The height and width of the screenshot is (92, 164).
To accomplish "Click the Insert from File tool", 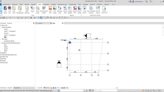I will (104, 10).
